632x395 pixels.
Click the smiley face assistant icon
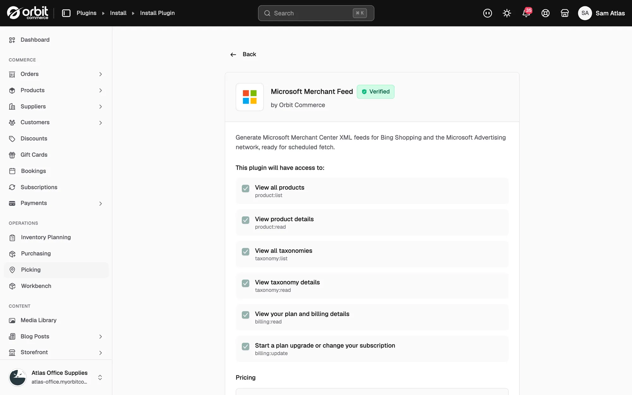coord(488,13)
